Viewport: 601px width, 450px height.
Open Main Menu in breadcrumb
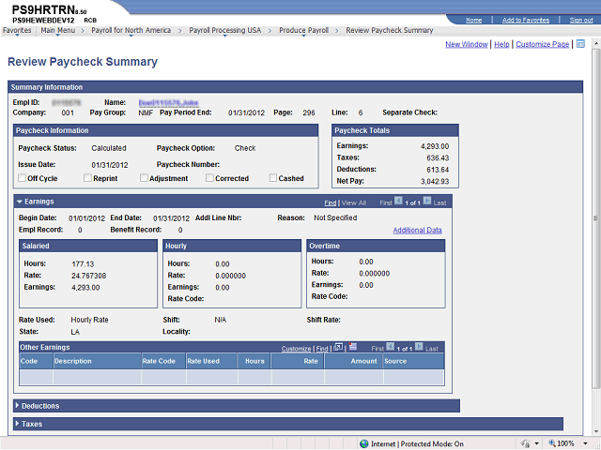point(58,30)
